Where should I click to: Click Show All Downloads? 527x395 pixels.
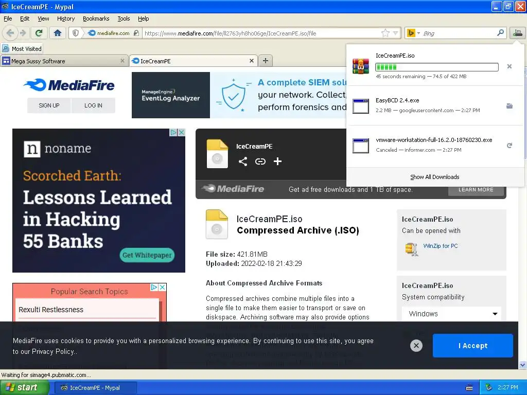[434, 177]
